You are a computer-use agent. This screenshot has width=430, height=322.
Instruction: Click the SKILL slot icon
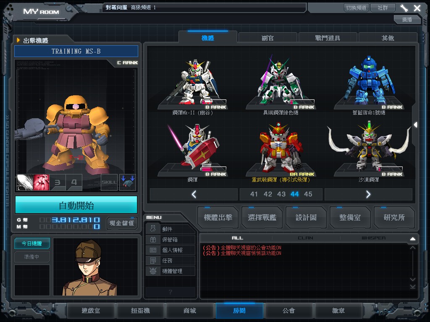109,182
